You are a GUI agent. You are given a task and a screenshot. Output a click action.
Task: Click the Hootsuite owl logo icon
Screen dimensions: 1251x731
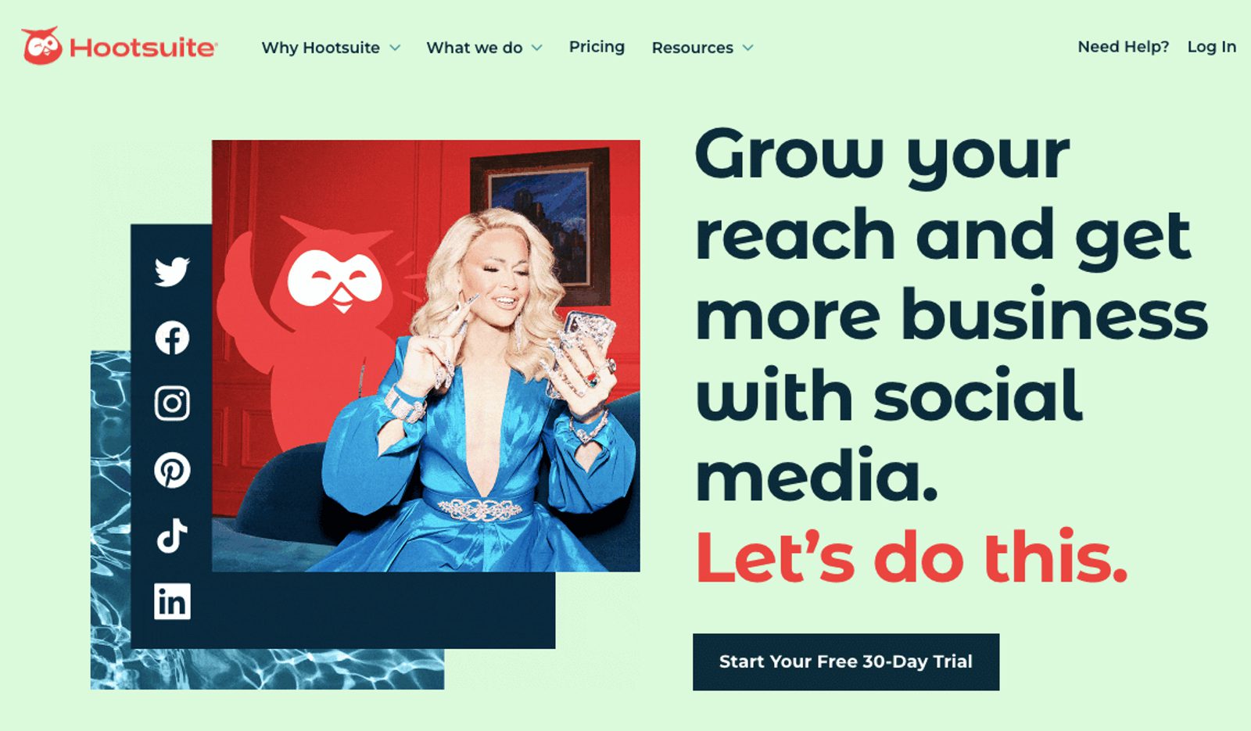pyautogui.click(x=41, y=46)
